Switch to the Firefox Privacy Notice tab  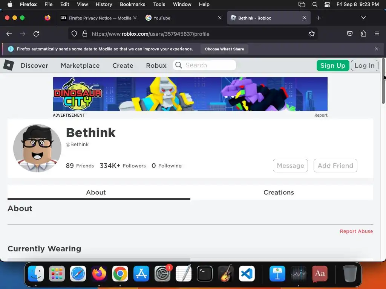pos(98,18)
